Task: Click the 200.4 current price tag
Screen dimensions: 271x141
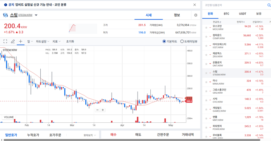Action: (x=189, y=101)
